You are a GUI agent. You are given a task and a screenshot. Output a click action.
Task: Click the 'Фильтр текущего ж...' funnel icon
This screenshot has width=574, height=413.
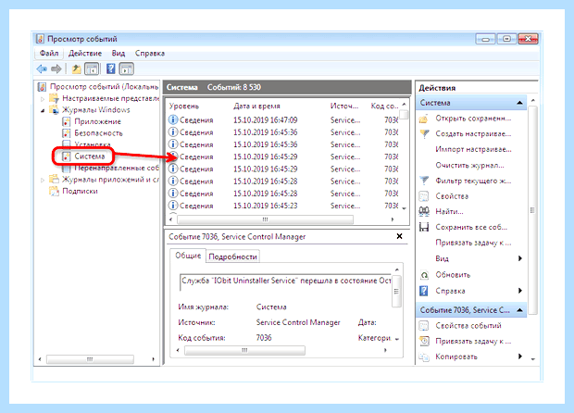click(424, 181)
